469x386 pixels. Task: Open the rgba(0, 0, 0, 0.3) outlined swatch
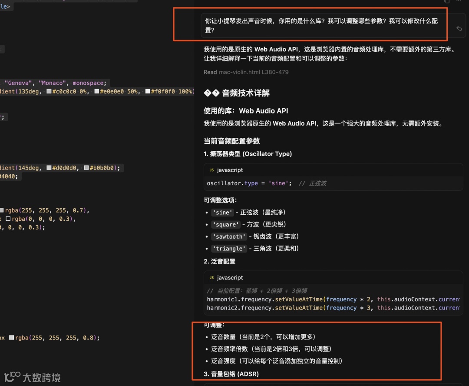(x=8, y=219)
